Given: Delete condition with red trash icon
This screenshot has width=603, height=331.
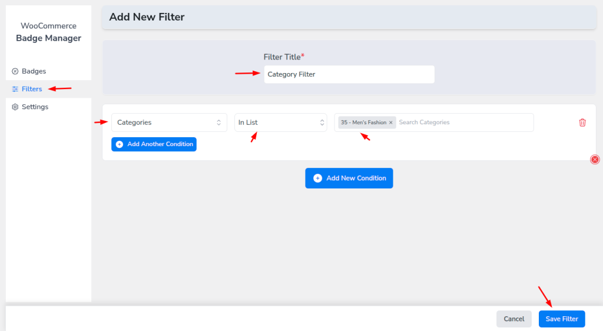Looking at the screenshot, I should (582, 123).
